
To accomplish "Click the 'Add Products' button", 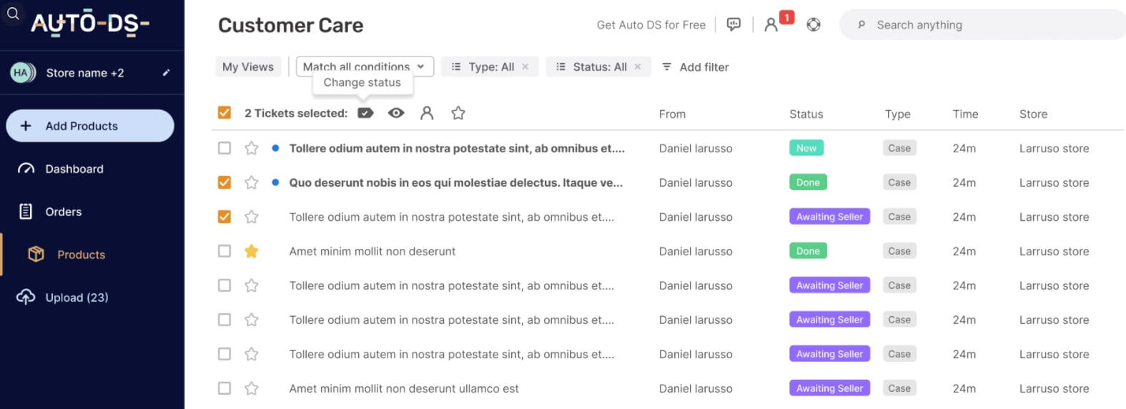I will click(90, 126).
